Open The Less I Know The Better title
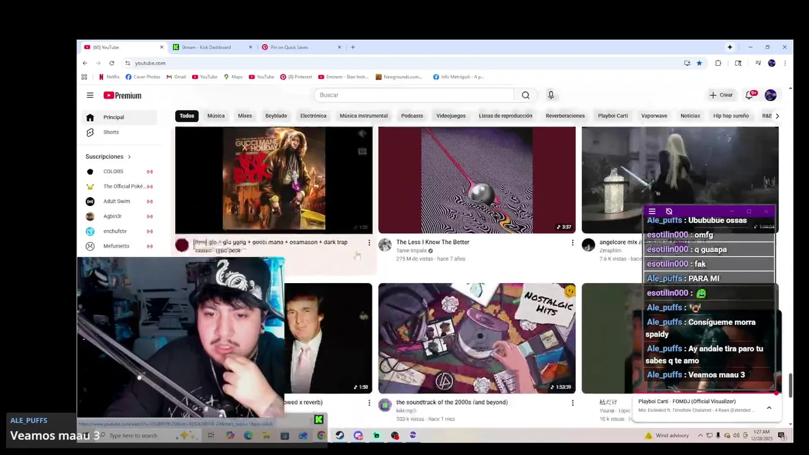Screen dimensions: 809x455 click(x=433, y=242)
